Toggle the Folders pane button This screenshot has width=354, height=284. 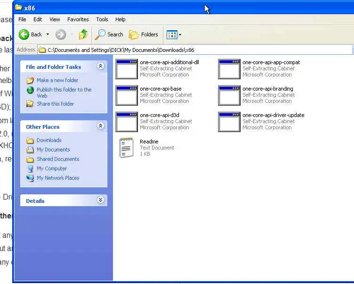coord(144,34)
